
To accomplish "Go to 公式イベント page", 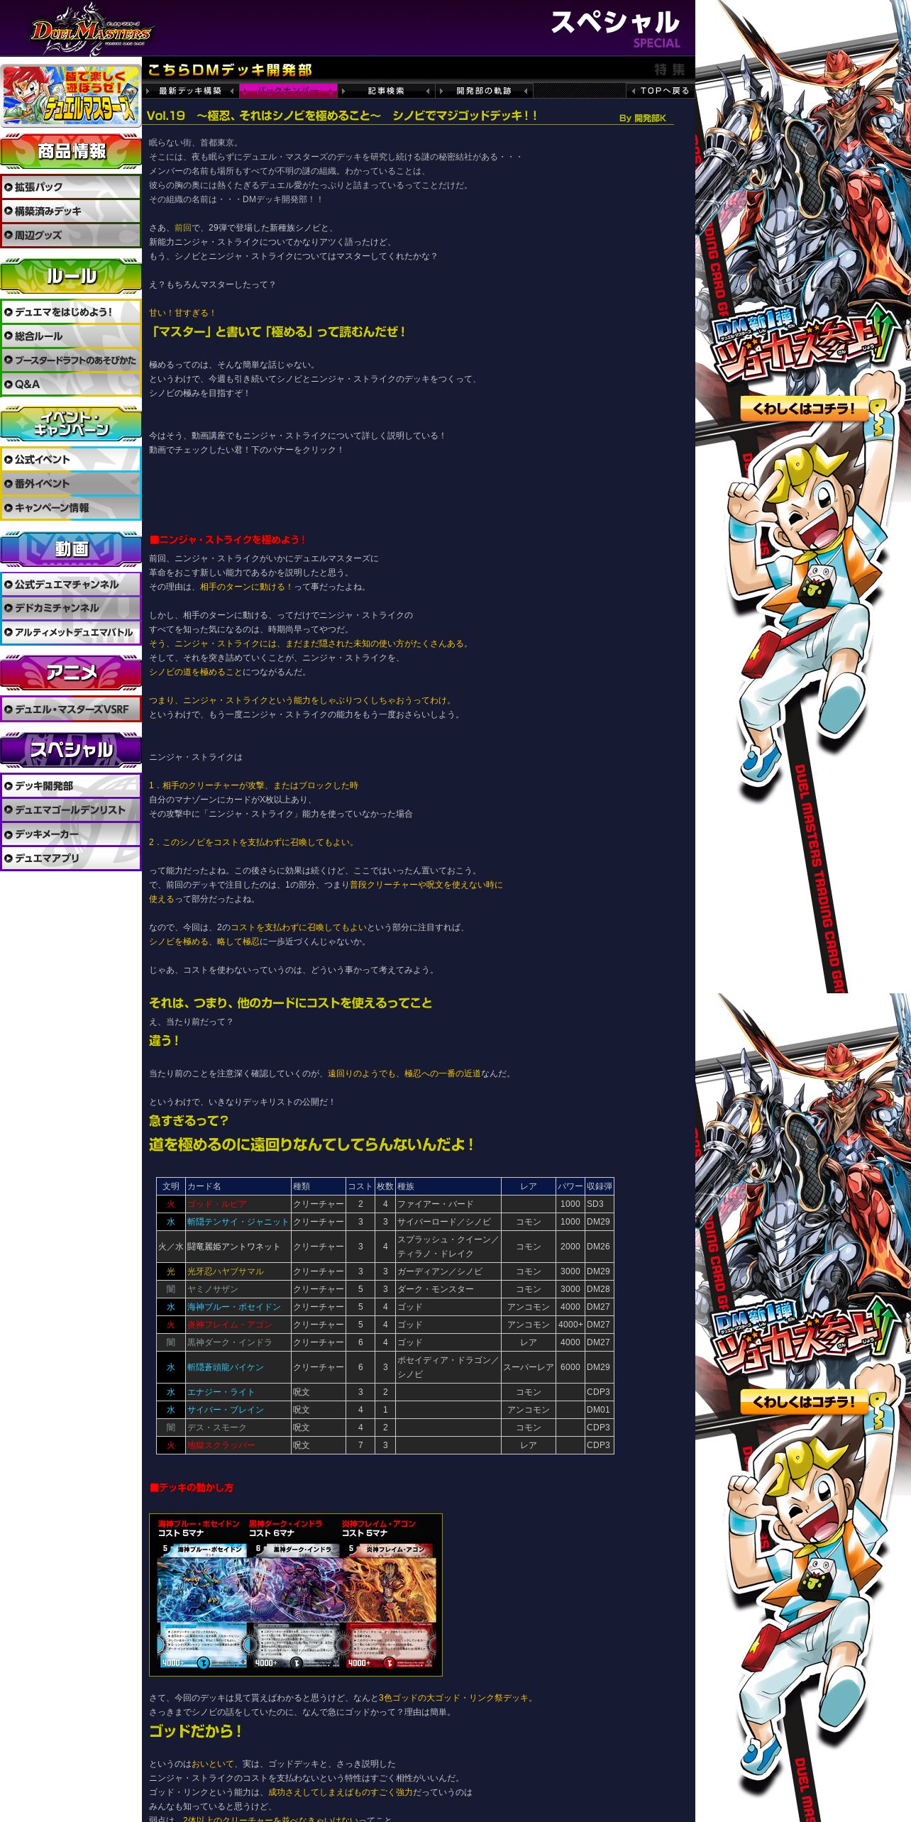I will (x=71, y=459).
